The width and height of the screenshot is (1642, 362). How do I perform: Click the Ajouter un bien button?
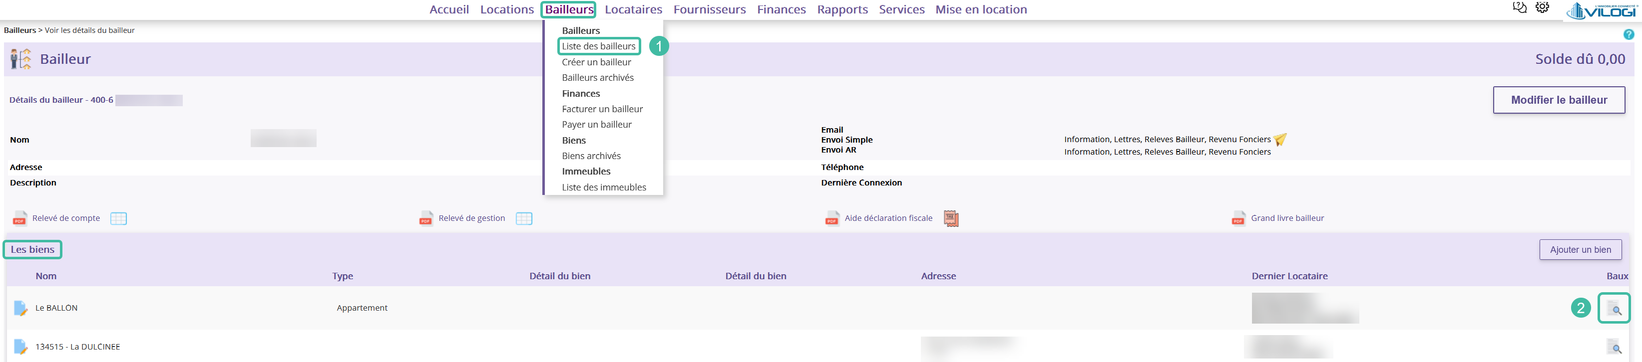(1580, 250)
